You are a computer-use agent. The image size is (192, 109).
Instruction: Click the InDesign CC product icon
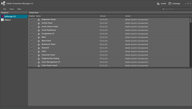click(2, 16)
